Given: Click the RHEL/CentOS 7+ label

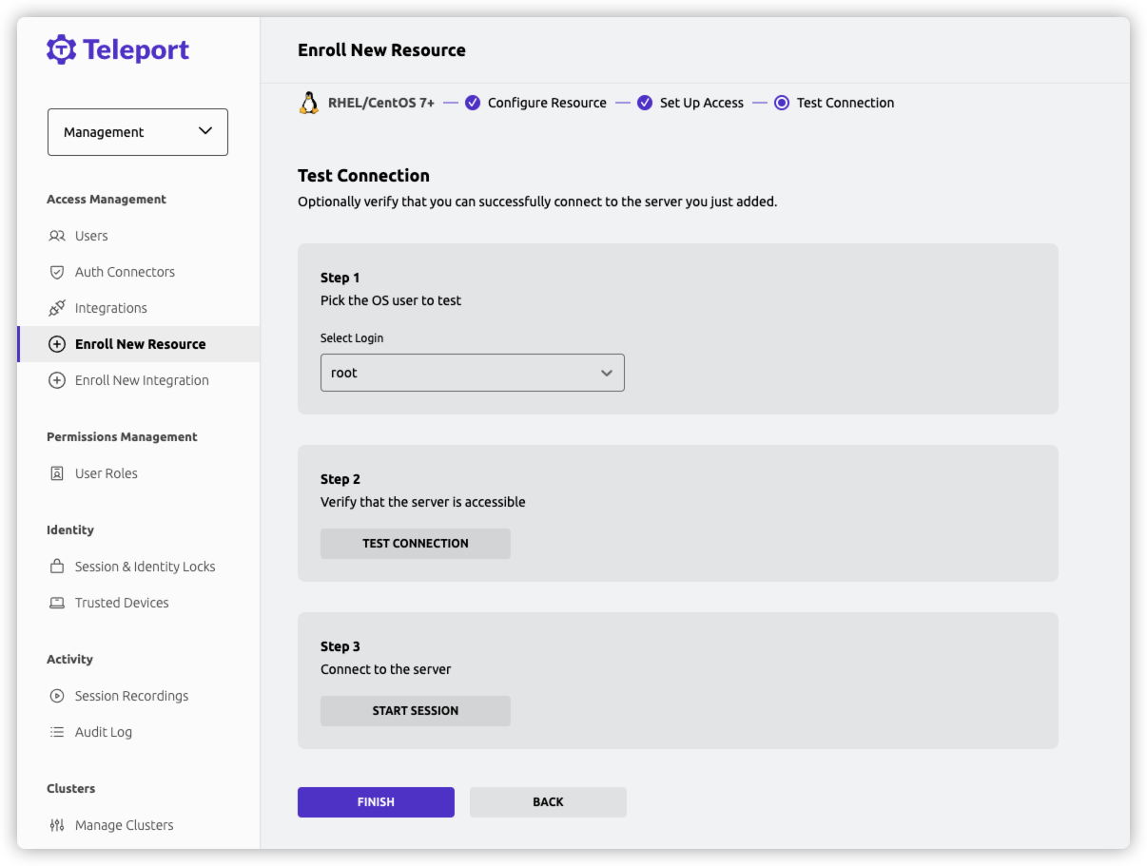Looking at the screenshot, I should (x=381, y=103).
